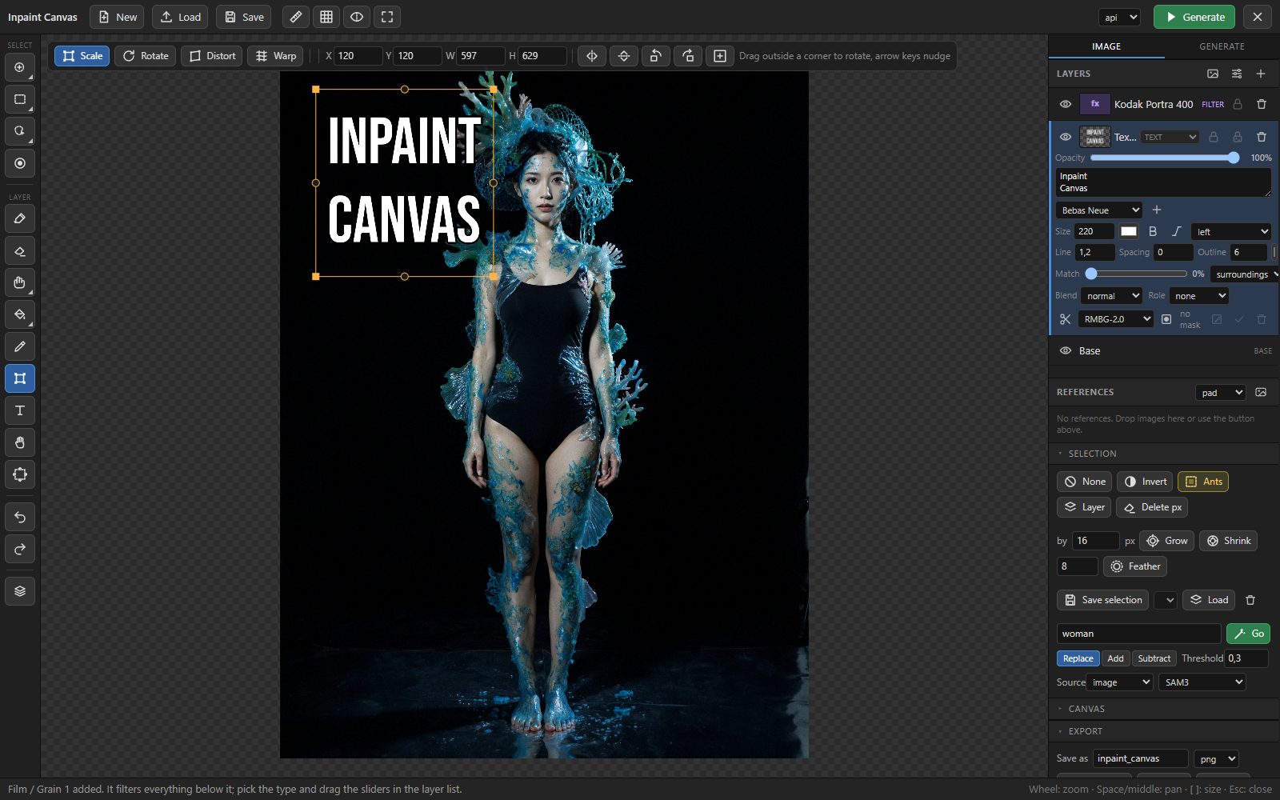The width and height of the screenshot is (1280, 800).
Task: Select the Text tool in left toolbar
Action: pos(20,410)
